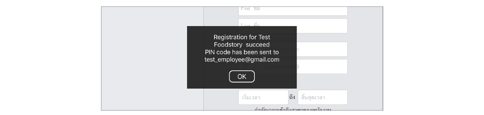Click the blank left sidebar panel

152,58
